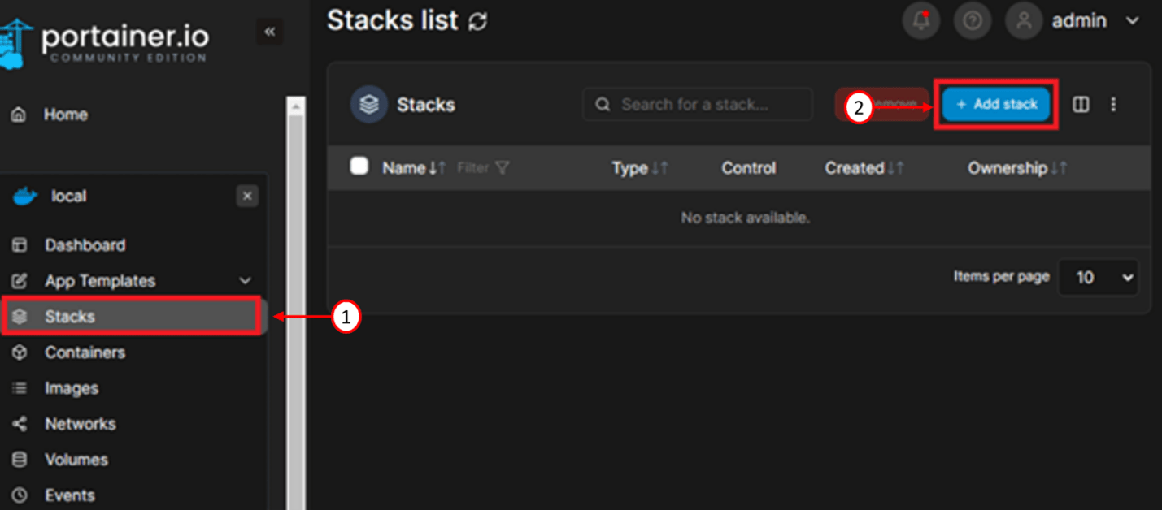Open the three-dot table options menu
The width and height of the screenshot is (1162, 510).
[1113, 105]
